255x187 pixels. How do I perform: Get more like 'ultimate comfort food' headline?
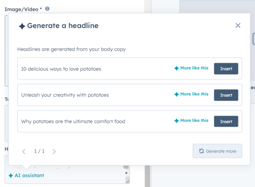[x=191, y=120]
